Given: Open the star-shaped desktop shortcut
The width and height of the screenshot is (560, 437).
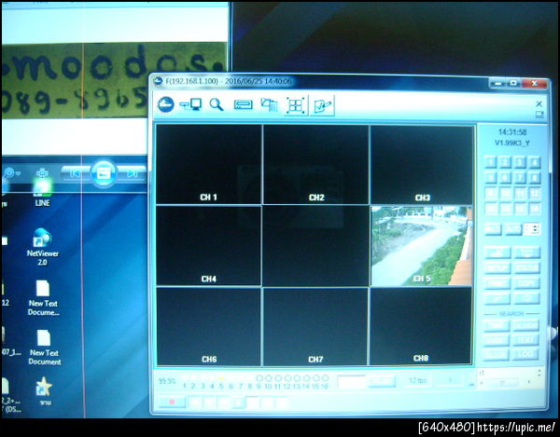Looking at the screenshot, I should coord(44,391).
